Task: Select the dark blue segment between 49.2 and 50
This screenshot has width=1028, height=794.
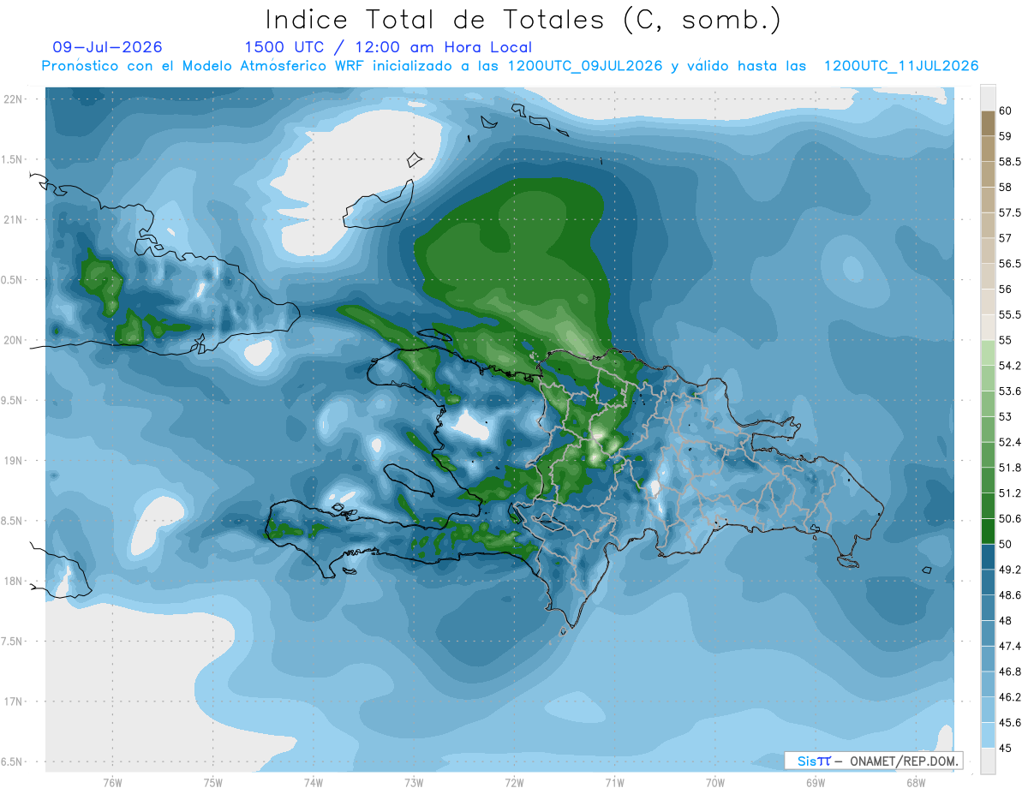Action: pyautogui.click(x=988, y=558)
